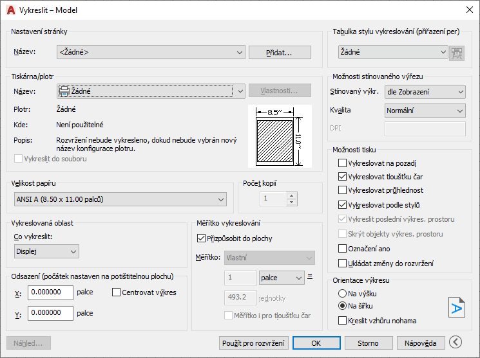Click the landscape orientation page icon
480x358 pixels.
pos(456,307)
